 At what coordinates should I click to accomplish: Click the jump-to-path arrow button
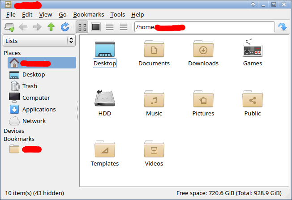pos(282,27)
